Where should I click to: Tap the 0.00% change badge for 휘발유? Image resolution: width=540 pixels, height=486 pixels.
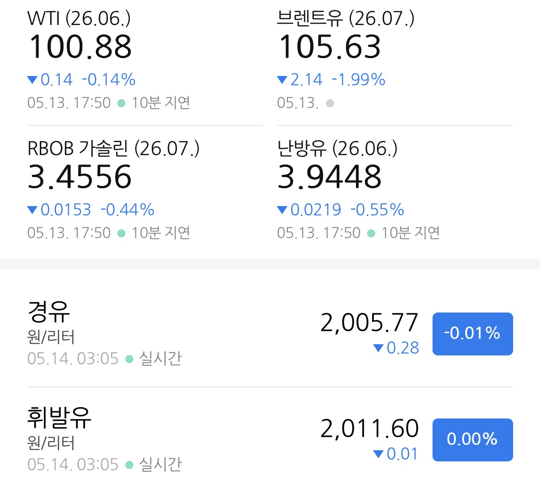coord(472,440)
